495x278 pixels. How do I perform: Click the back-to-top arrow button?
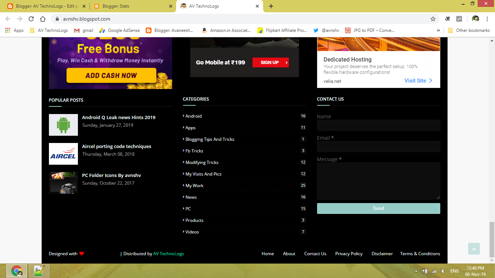click(474, 249)
